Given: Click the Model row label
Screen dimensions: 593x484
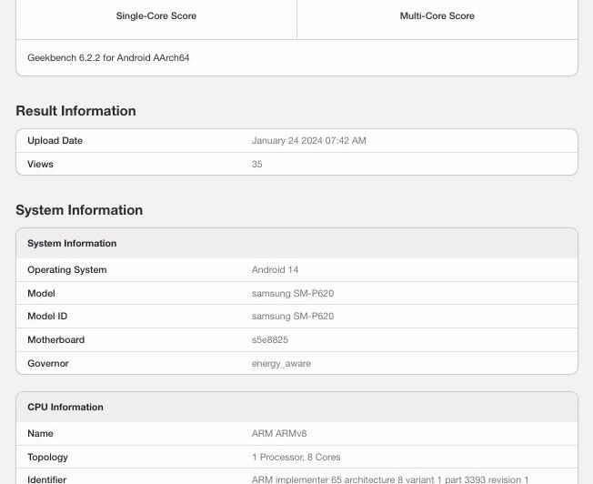Looking at the screenshot, I should (x=41, y=293).
